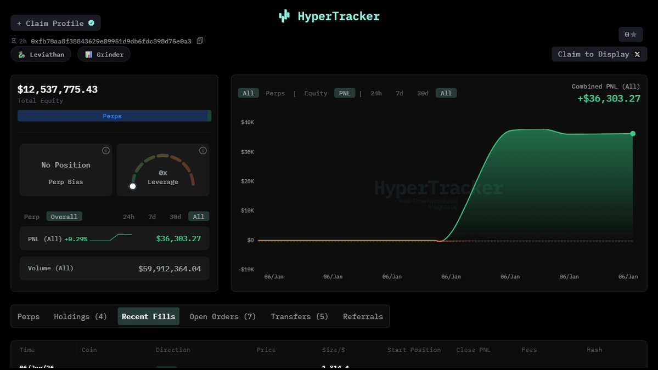
Task: Open the Holdings (4) tab
Action: [80, 316]
